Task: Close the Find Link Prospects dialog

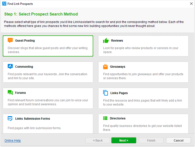Action: [x=191, y=4]
